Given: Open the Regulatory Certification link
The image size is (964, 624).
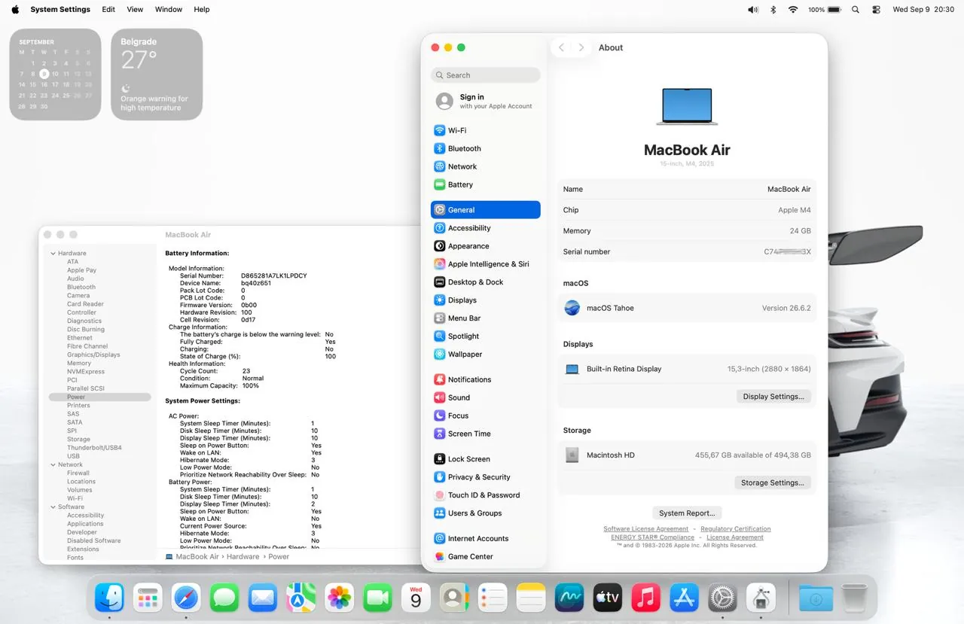Looking at the screenshot, I should pyautogui.click(x=736, y=529).
